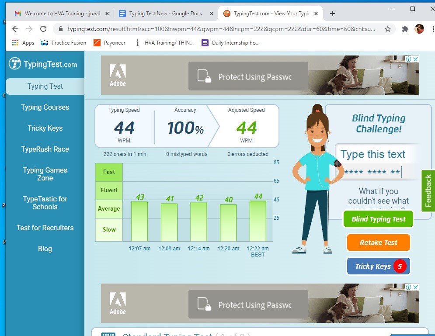Click the Fluent level label on chart
The image size is (435, 336).
[x=109, y=191]
